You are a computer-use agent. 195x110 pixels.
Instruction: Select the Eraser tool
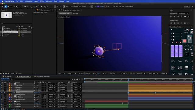[42, 6]
